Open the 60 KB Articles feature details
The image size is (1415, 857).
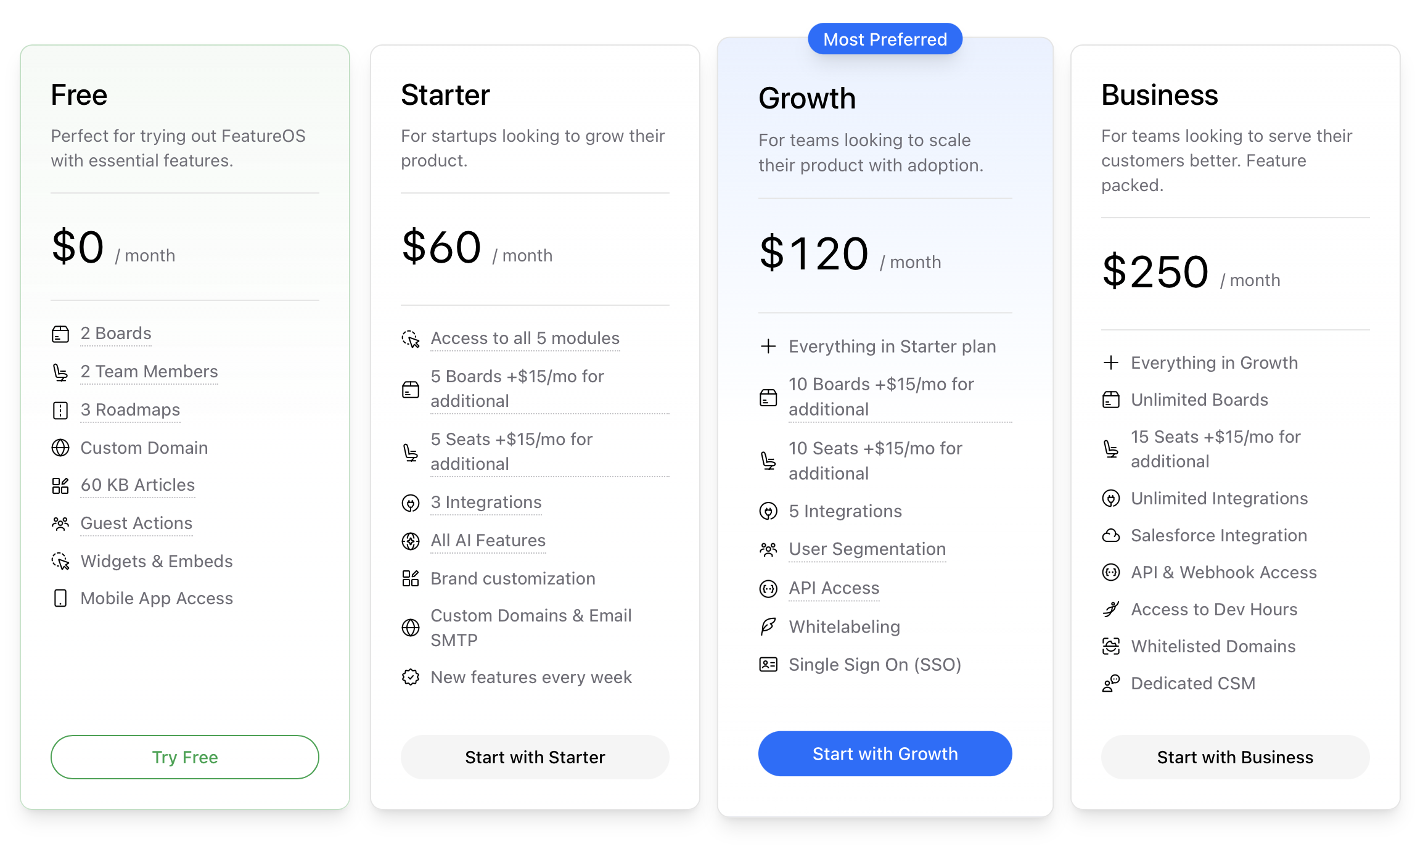(x=137, y=485)
